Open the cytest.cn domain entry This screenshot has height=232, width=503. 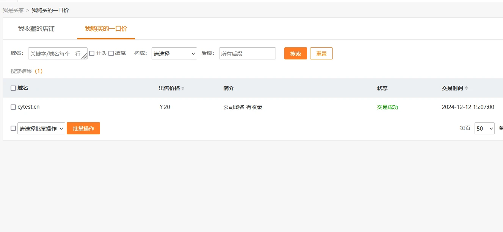click(28, 107)
